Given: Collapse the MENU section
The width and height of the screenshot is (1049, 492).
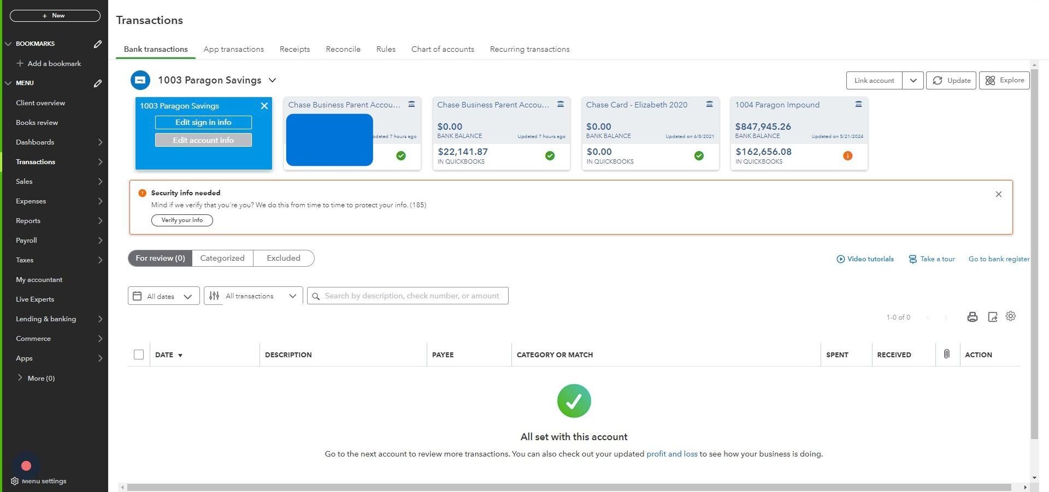Looking at the screenshot, I should click(8, 83).
